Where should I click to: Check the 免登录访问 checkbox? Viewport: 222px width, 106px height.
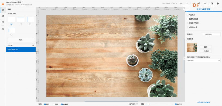[187, 23]
